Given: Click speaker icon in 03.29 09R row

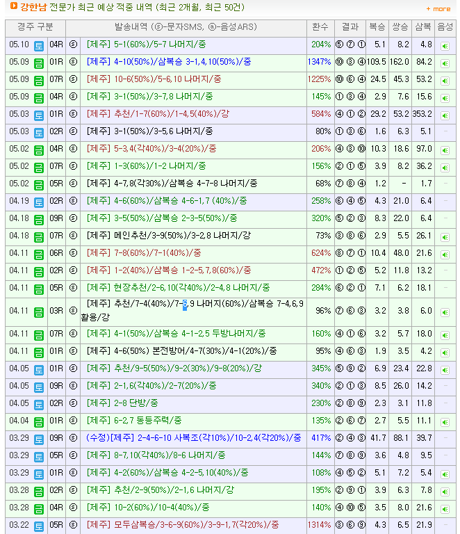Looking at the screenshot, I should 445,439.
